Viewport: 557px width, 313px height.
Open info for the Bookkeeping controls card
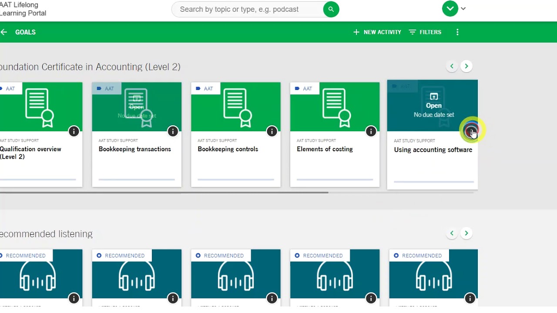[272, 131]
